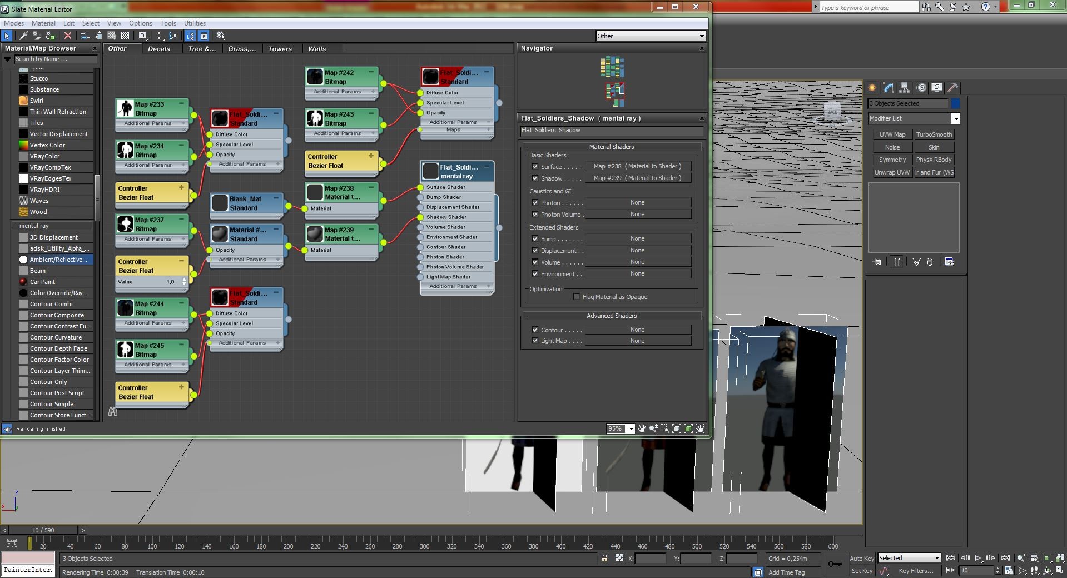Toggle the Parameter Editor toolbar icon

point(204,36)
